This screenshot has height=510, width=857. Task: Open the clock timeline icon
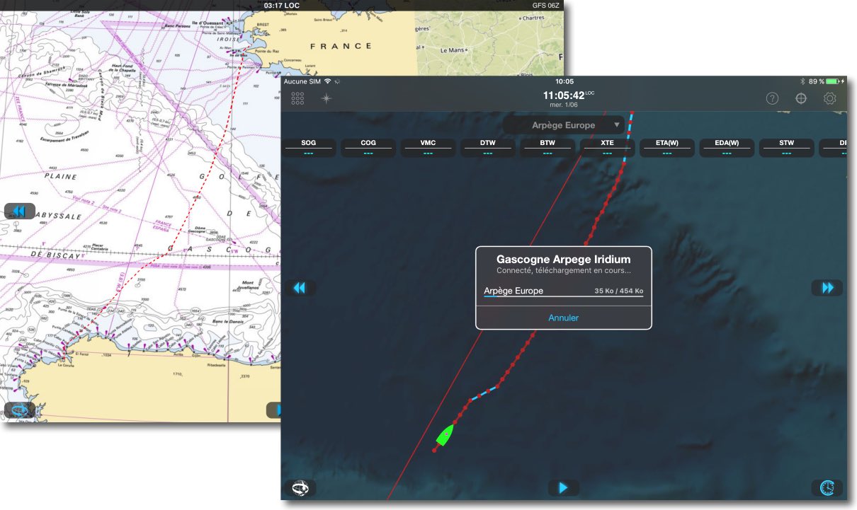click(x=827, y=487)
